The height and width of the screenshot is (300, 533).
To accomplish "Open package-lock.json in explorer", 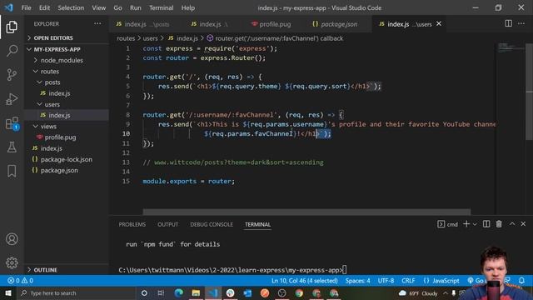I will tap(67, 159).
